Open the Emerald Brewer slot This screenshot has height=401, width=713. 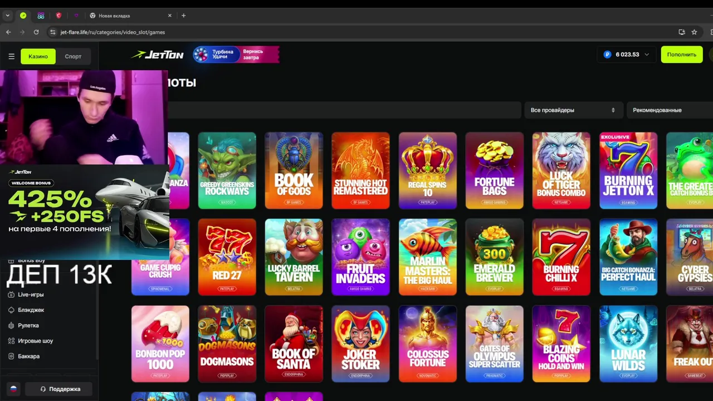[494, 257]
